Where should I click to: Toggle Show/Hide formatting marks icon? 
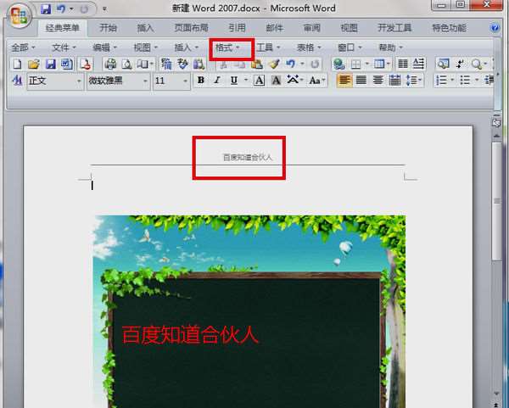point(460,64)
